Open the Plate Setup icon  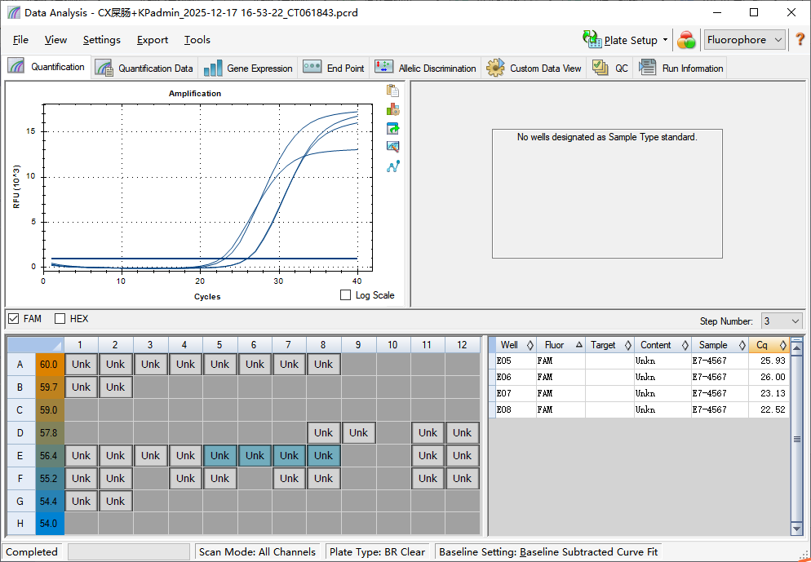[592, 39]
